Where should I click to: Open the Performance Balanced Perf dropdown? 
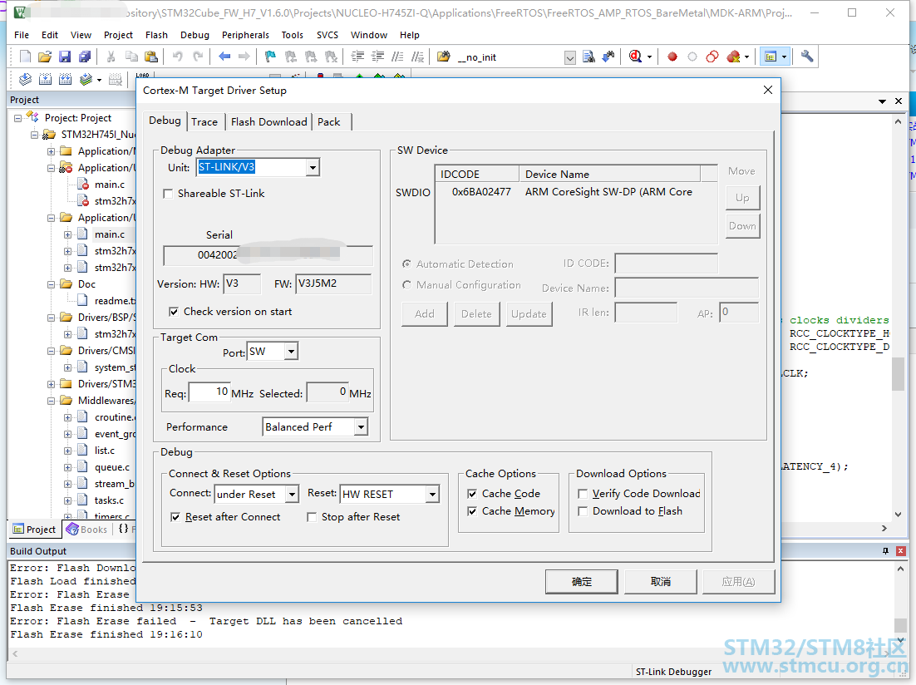(x=361, y=427)
